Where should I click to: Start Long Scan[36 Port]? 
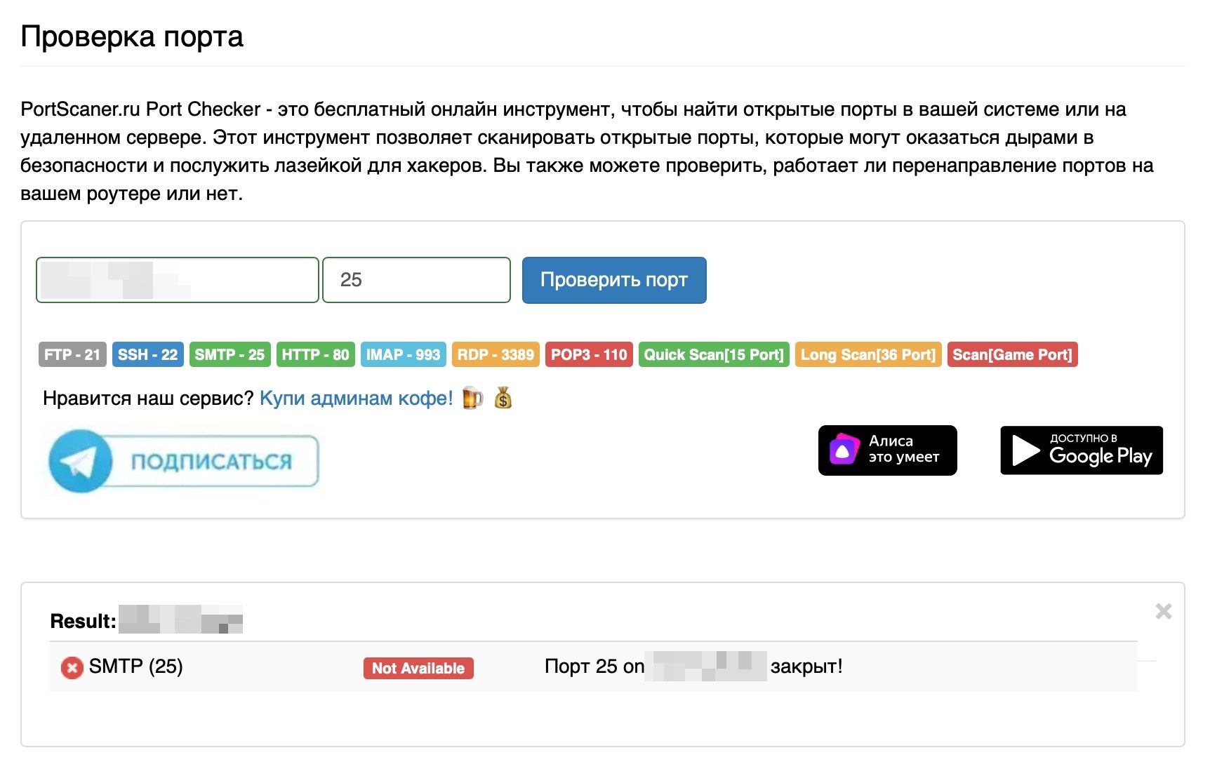click(867, 355)
